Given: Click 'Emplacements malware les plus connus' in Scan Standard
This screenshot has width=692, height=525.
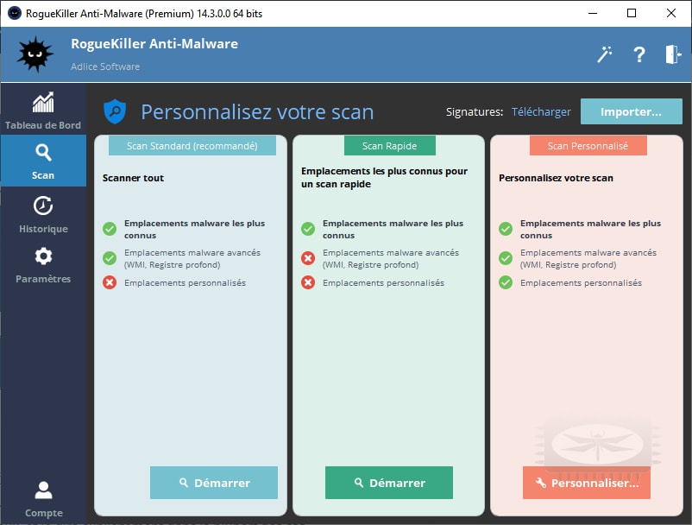Looking at the screenshot, I should tap(195, 229).
